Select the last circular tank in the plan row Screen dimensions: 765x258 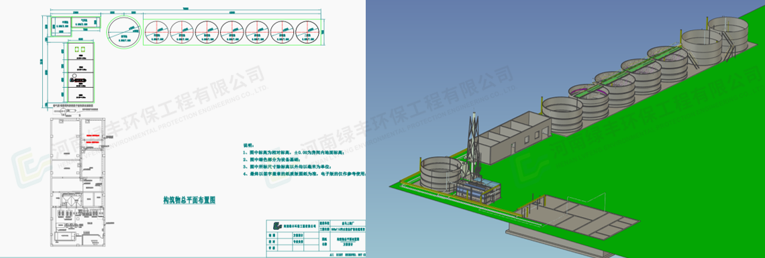(307, 32)
